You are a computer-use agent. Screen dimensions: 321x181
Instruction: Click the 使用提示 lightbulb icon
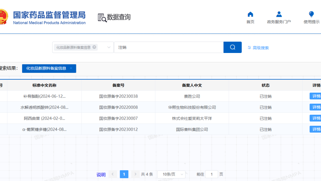(x=311, y=14)
